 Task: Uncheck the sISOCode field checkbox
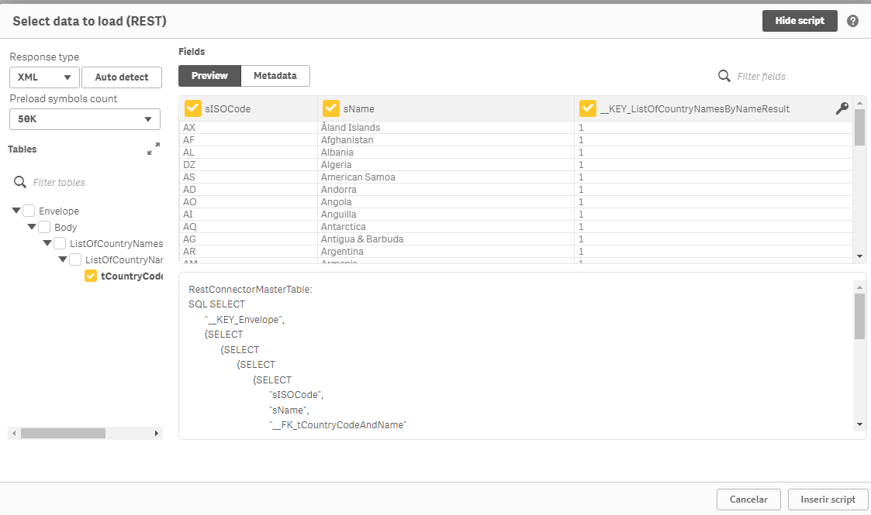click(193, 108)
